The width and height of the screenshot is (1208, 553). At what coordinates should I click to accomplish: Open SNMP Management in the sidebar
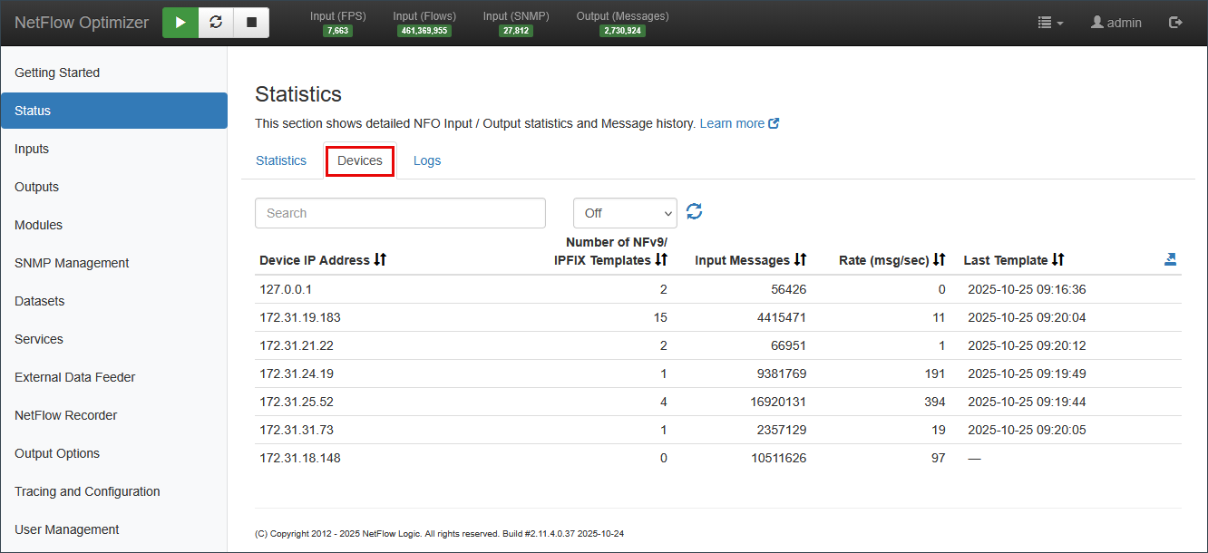(x=72, y=263)
